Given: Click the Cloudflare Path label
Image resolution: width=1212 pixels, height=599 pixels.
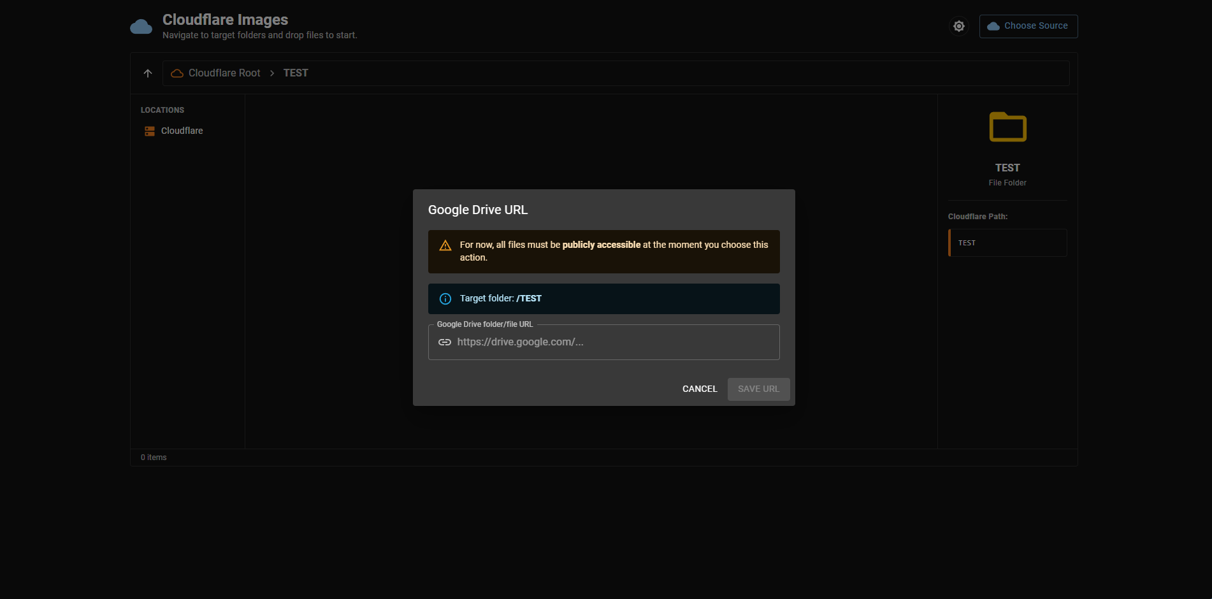Looking at the screenshot, I should click(x=978, y=217).
